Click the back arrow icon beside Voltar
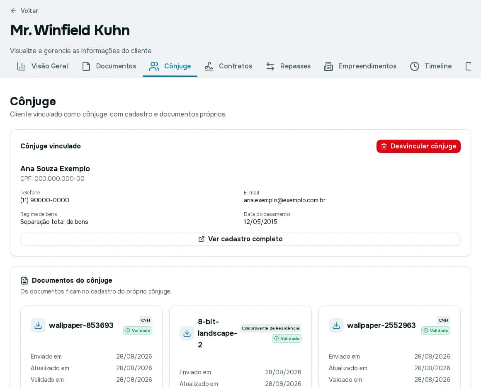The width and height of the screenshot is (481, 388). point(14,11)
